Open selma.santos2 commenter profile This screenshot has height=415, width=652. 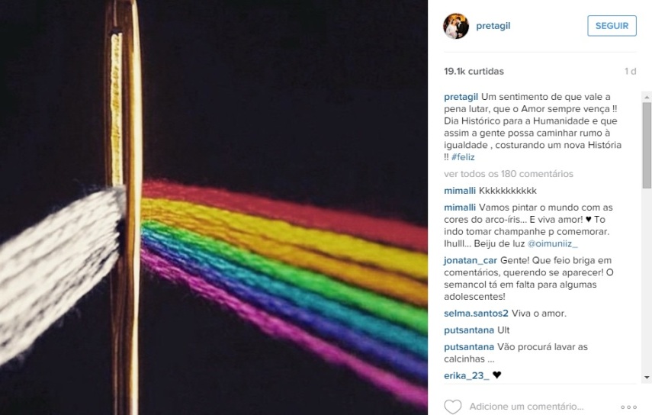476,314
